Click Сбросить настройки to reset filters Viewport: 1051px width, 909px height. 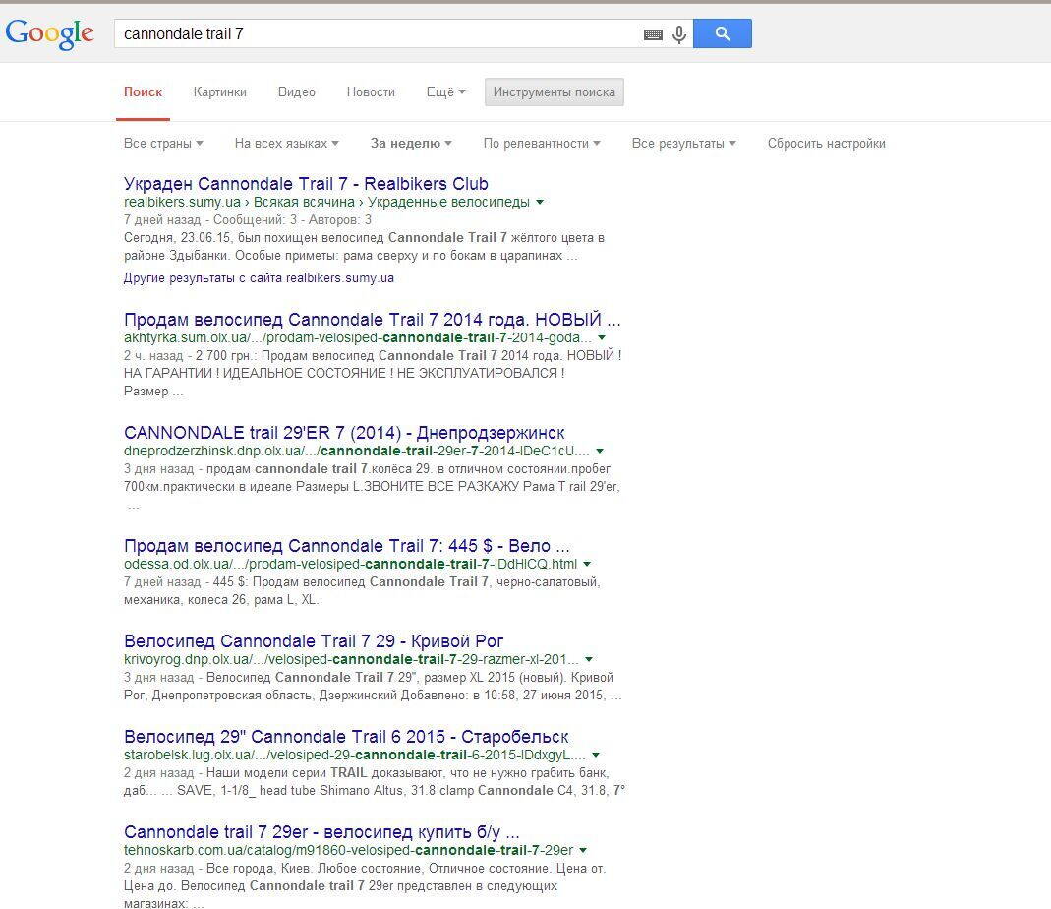click(826, 143)
